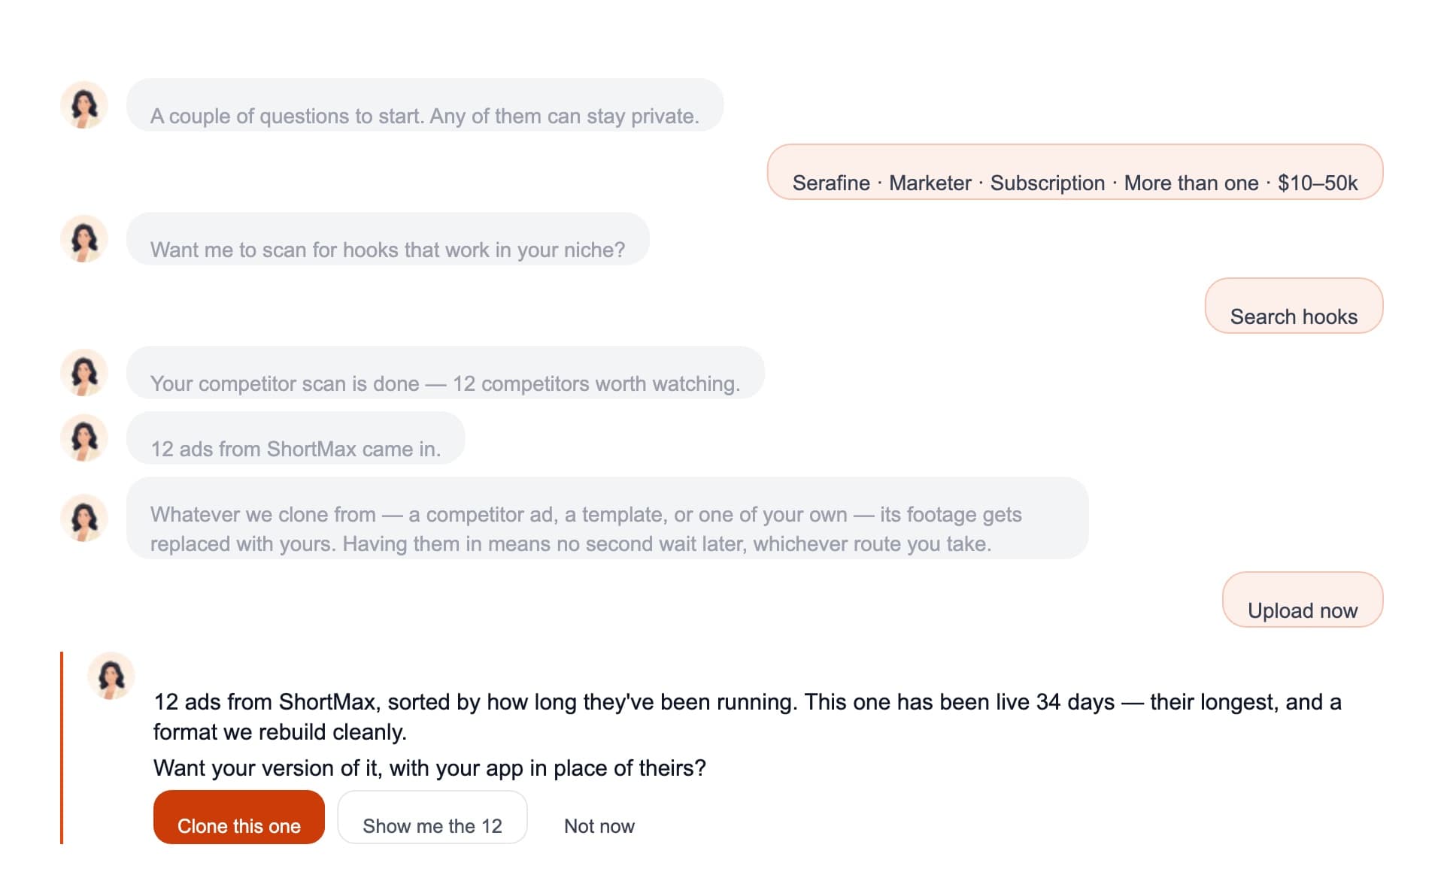This screenshot has height=893, width=1444.
Task: Click the Clone this one button
Action: tap(239, 817)
